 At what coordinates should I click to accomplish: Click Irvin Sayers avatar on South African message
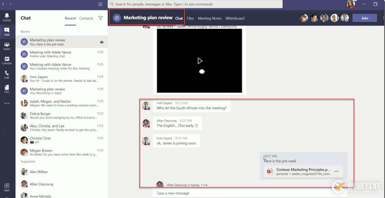click(146, 106)
